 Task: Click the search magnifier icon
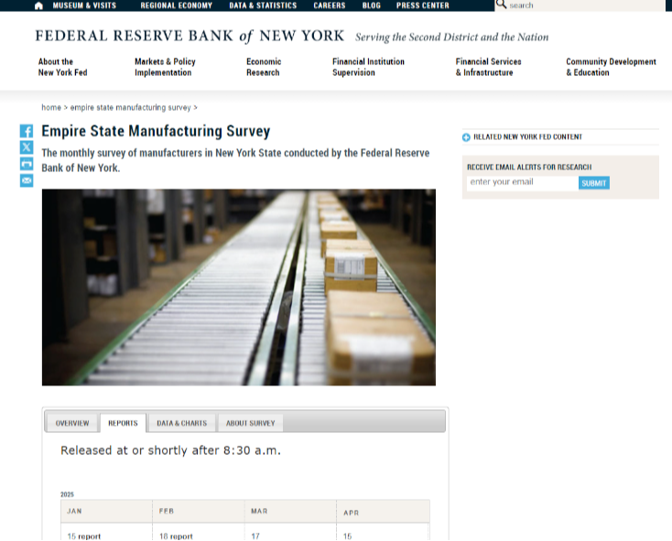pos(501,5)
